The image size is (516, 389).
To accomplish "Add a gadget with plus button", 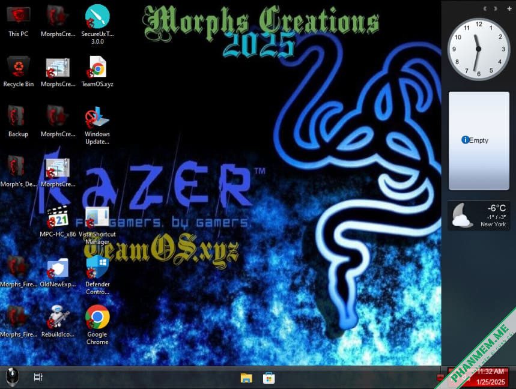I will tap(509, 8).
